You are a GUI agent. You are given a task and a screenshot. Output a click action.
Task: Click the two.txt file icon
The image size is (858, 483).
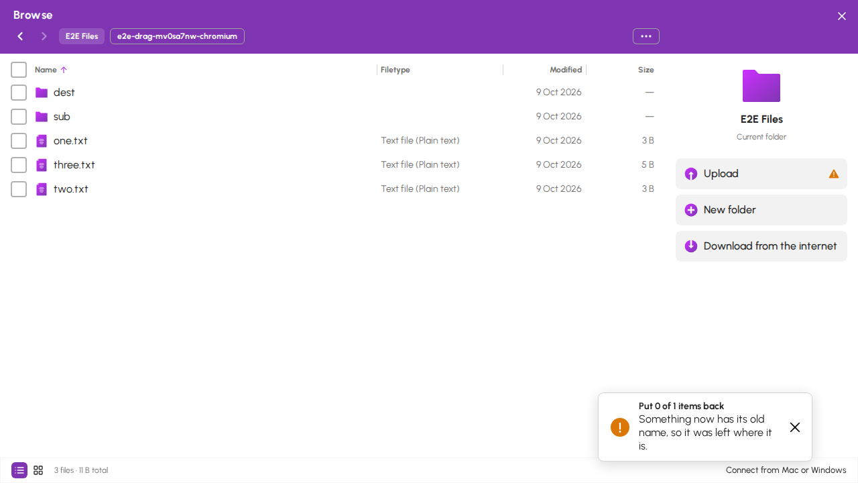42,189
